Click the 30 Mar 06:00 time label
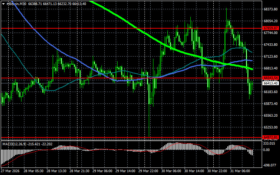The image size is (280, 175). pyautogui.click(x=171, y=171)
